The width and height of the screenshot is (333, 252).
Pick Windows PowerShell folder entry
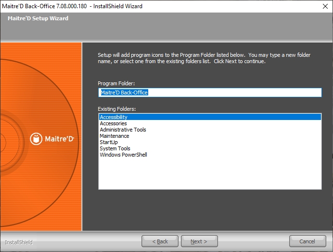(x=123, y=155)
